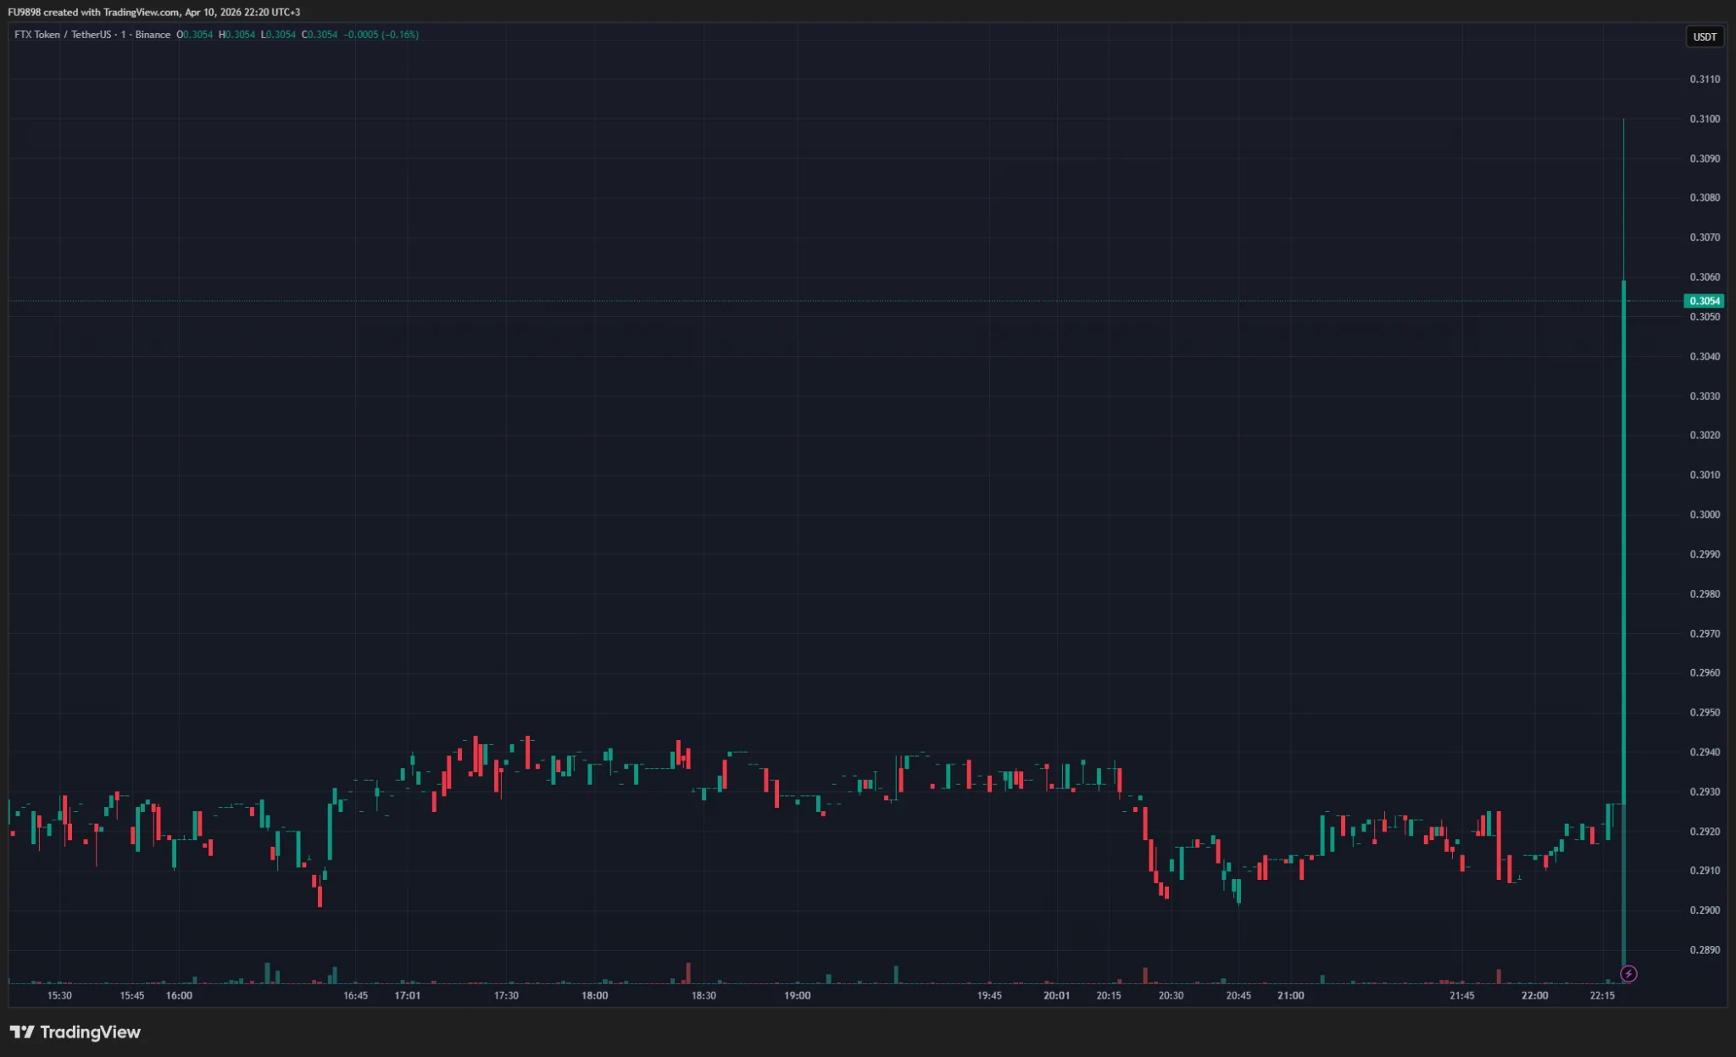Image resolution: width=1736 pixels, height=1057 pixels.
Task: Click the TradingView logo at bottom left
Action: tap(75, 1032)
